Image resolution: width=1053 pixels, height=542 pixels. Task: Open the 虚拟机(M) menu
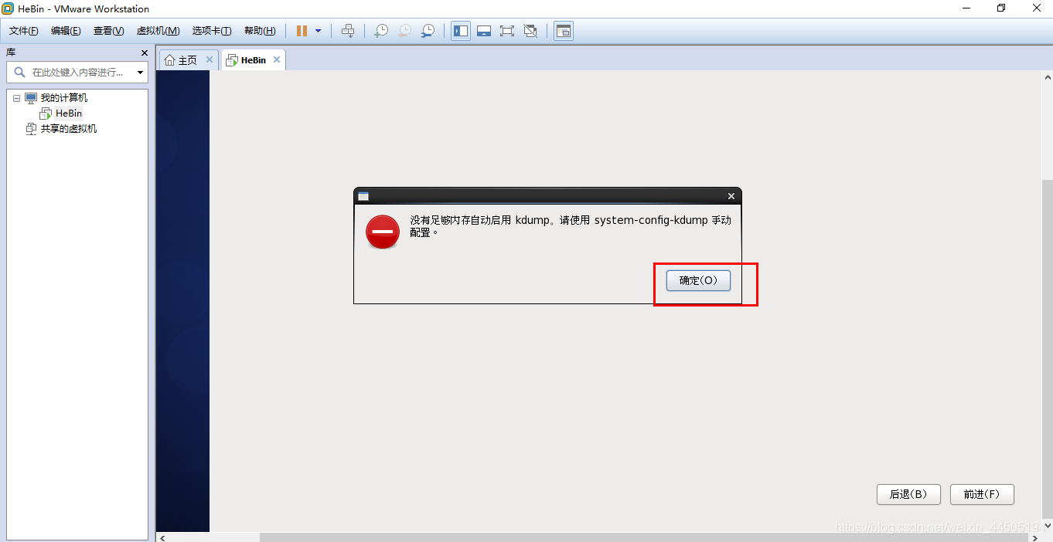(x=158, y=31)
